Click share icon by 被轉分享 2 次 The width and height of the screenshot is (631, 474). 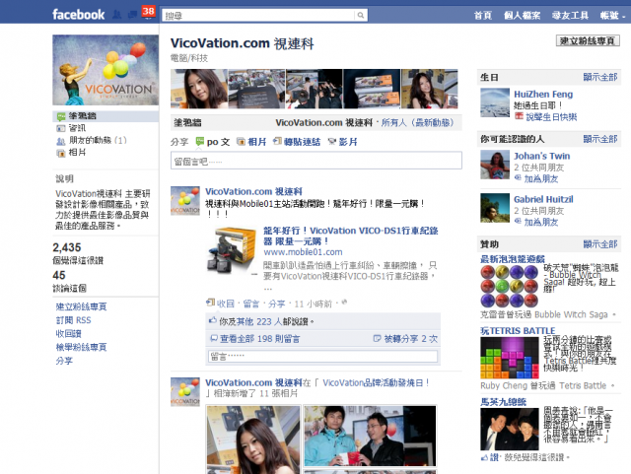pyautogui.click(x=377, y=338)
